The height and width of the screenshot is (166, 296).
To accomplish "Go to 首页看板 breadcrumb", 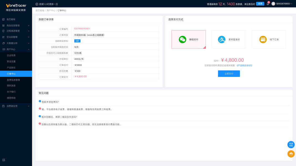I will 40,11.
